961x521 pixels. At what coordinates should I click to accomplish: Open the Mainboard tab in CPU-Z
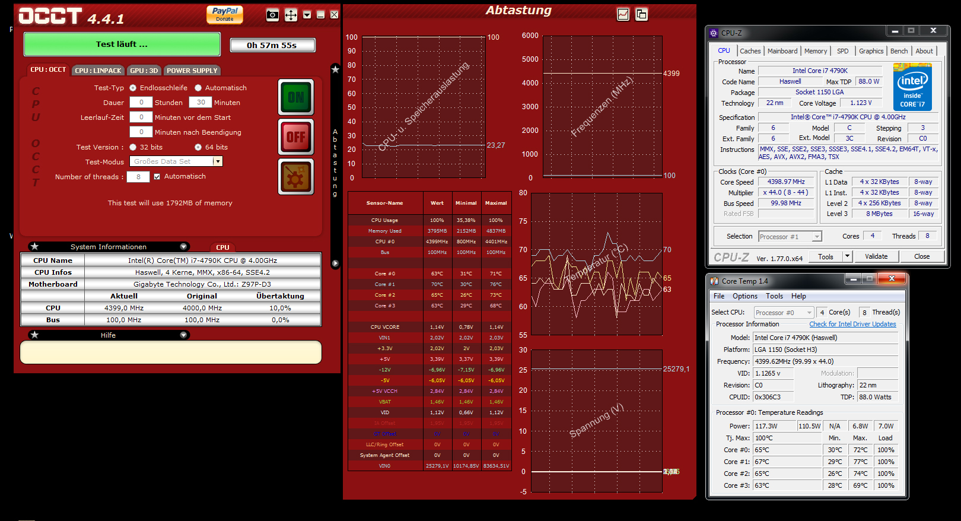pos(782,51)
